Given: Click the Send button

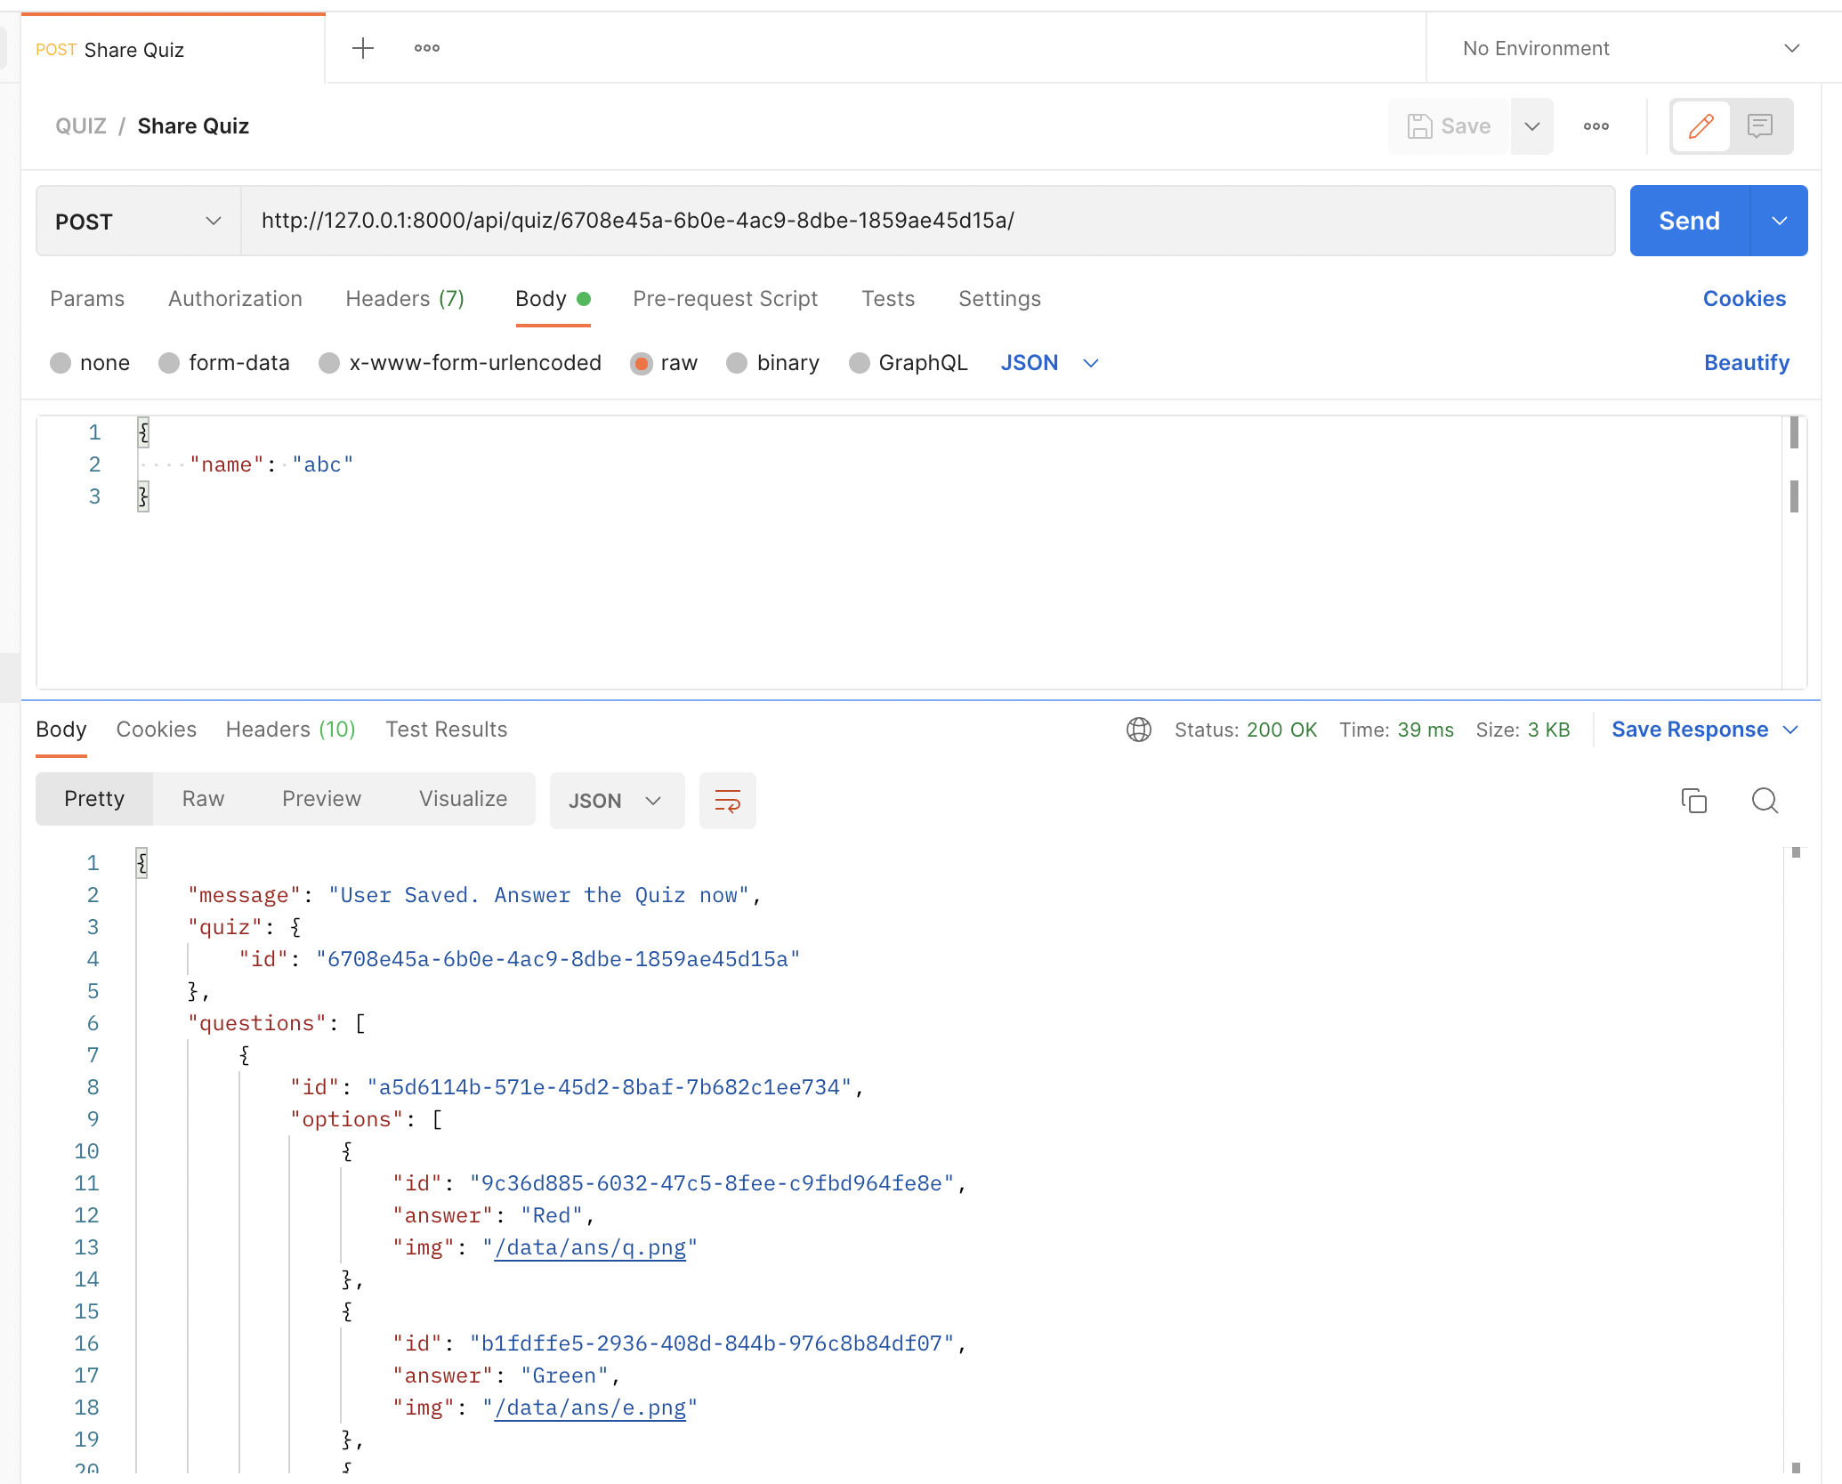Looking at the screenshot, I should click(x=1689, y=221).
